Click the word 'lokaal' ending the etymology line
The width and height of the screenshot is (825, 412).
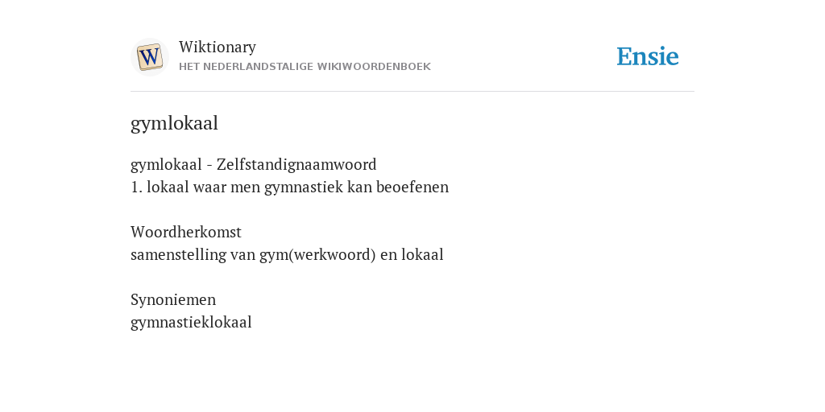tap(422, 255)
